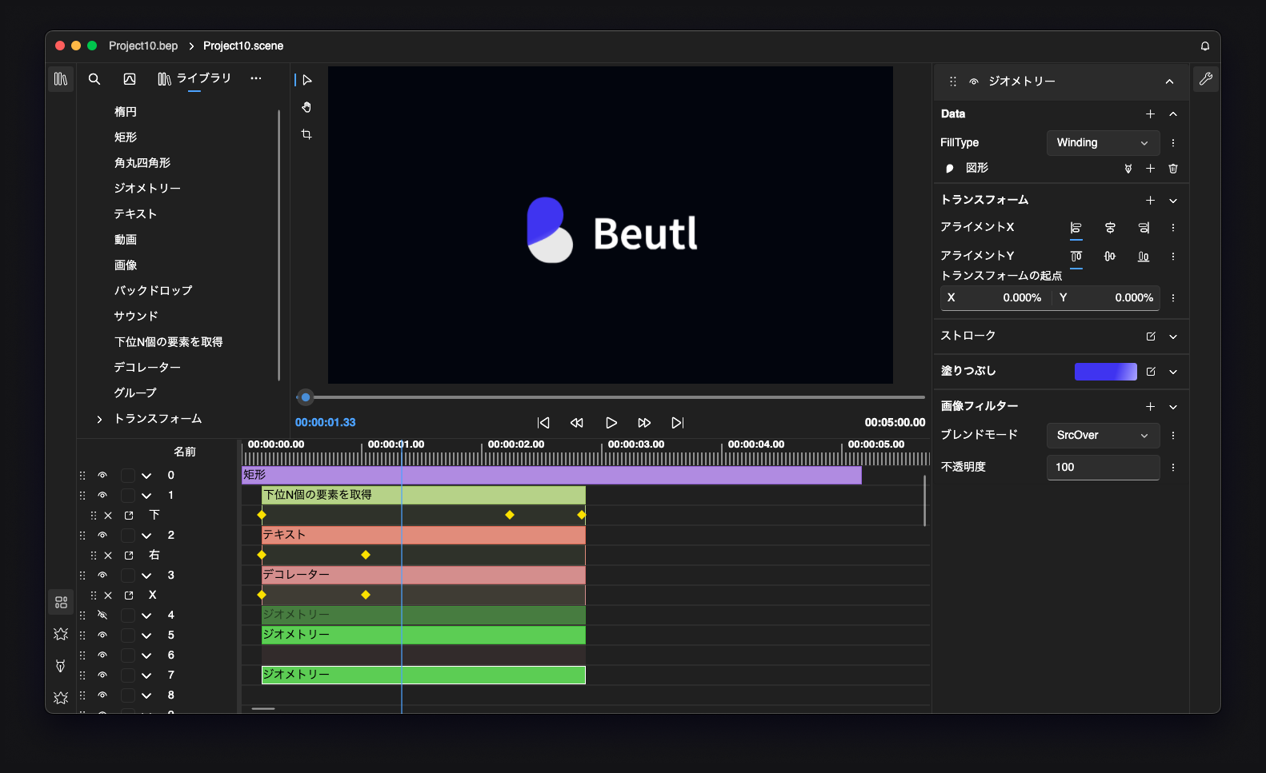The height and width of the screenshot is (773, 1266).
Task: Click the wrench settings icon
Action: tap(1205, 79)
